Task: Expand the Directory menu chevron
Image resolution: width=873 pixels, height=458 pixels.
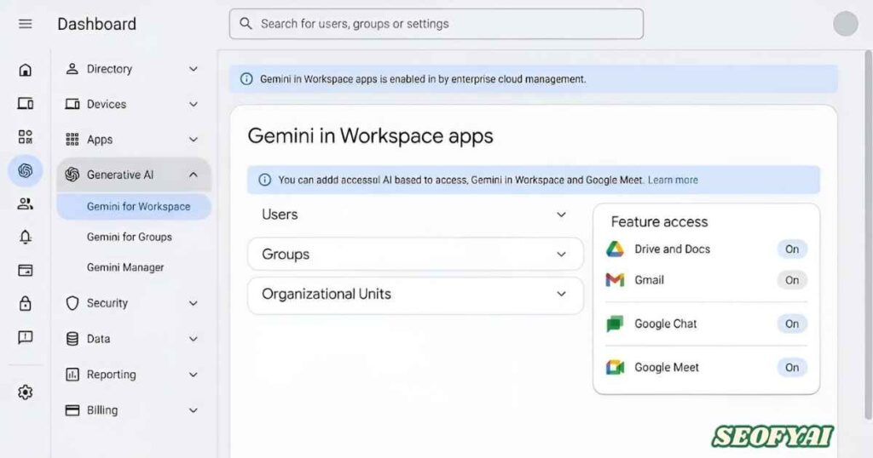Action: (194, 69)
